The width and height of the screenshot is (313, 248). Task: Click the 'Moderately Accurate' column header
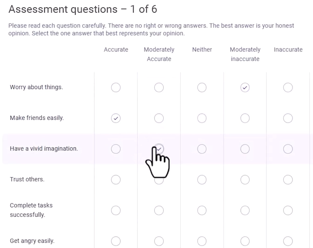click(x=159, y=54)
